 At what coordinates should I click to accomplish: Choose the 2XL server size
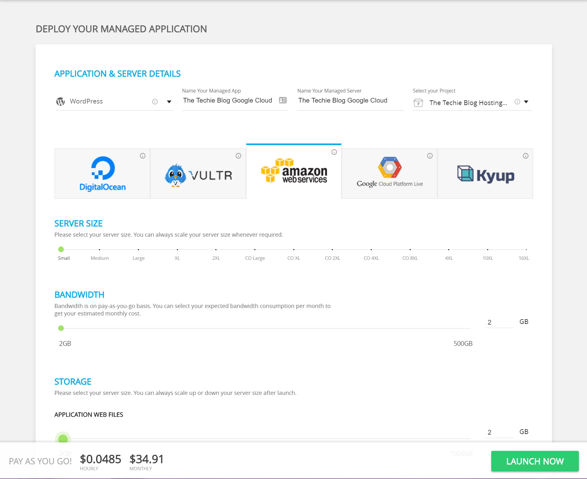pos(216,258)
